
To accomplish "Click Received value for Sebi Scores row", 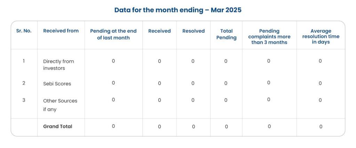I will (x=159, y=83).
